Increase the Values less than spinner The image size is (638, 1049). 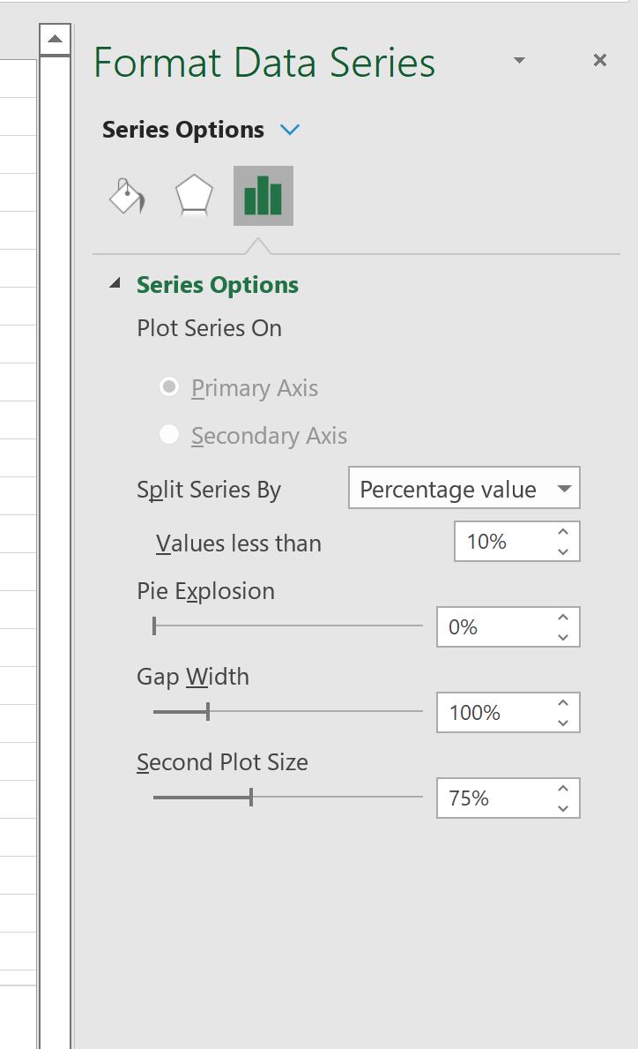[563, 532]
